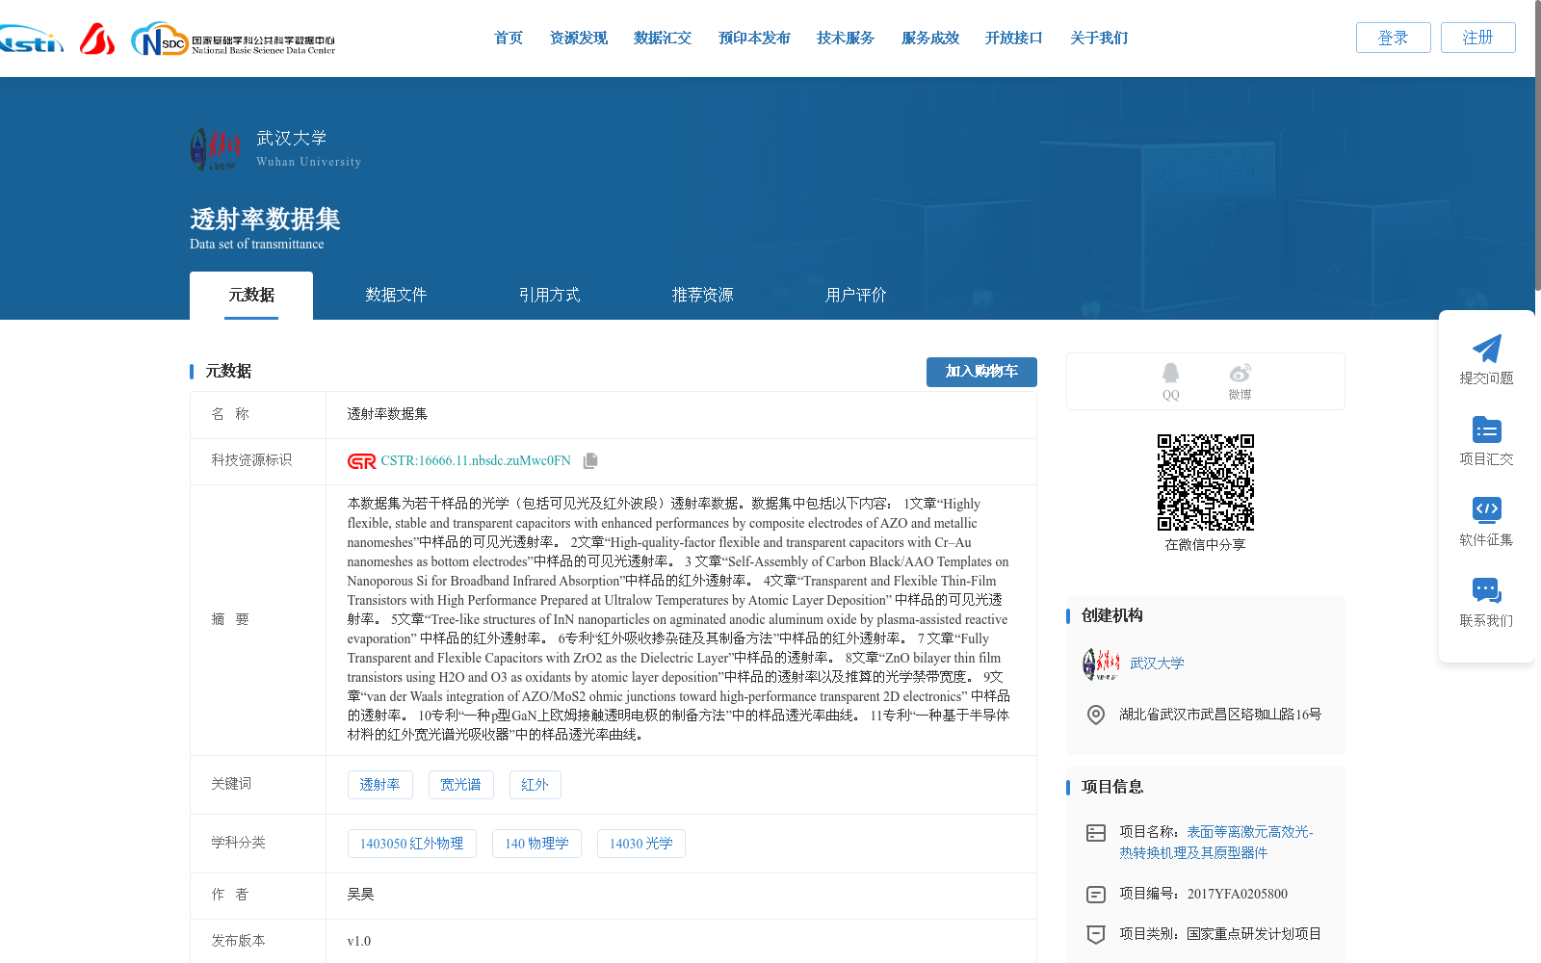Click the 加入购物车 button
The image size is (1541, 963).
tap(981, 372)
